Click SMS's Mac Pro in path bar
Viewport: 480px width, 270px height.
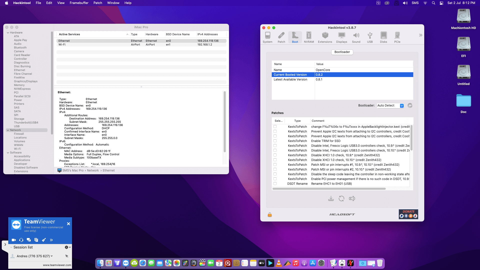coord(73,170)
